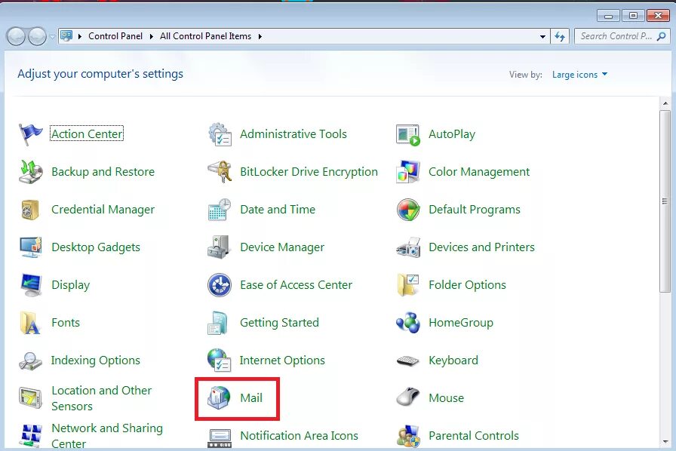Expand the root arrow before Control Panel breadcrumb
This screenshot has height=451, width=676.
(x=80, y=37)
